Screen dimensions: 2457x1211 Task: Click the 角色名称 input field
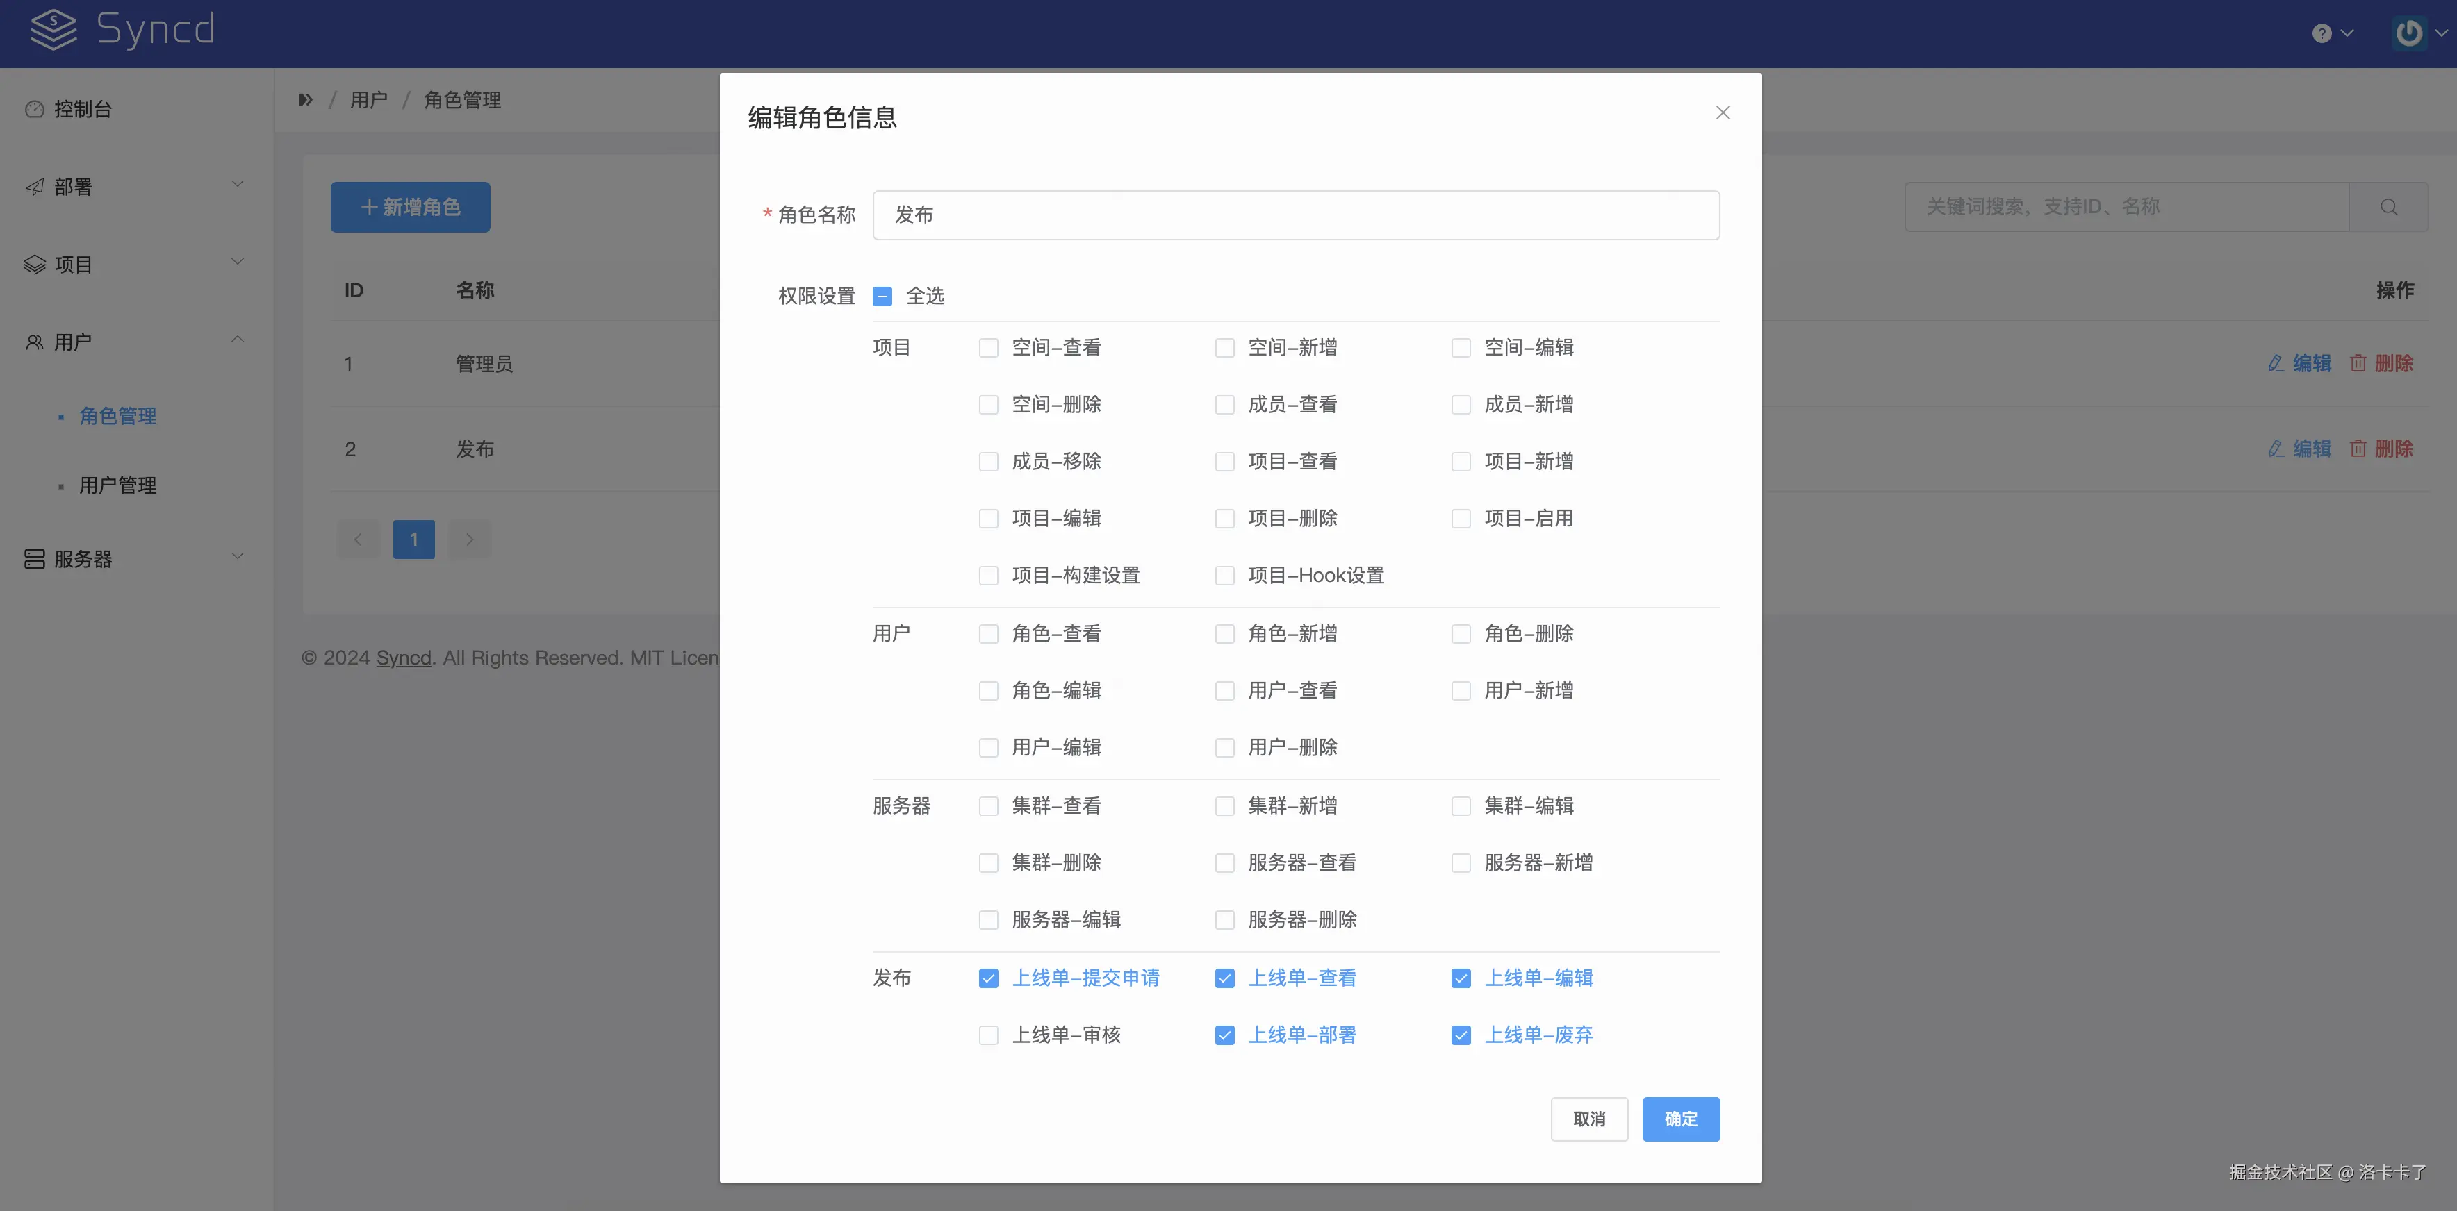1295,215
